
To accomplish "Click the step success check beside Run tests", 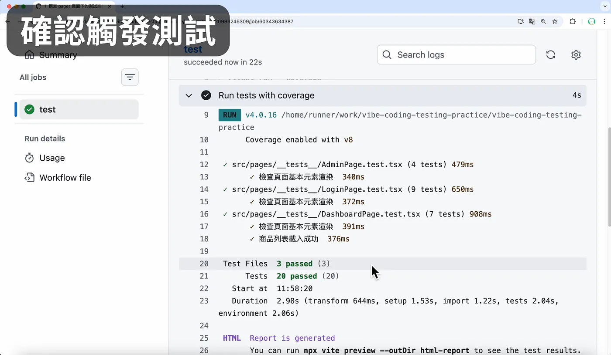I will [206, 95].
